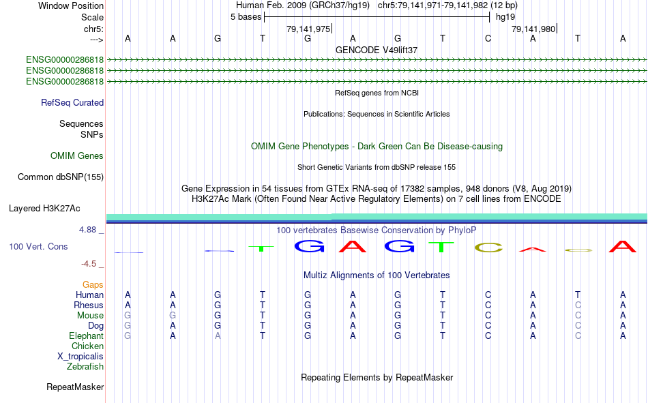
Task: Click the 5 bases scale bar label
Action: pyautogui.click(x=246, y=17)
